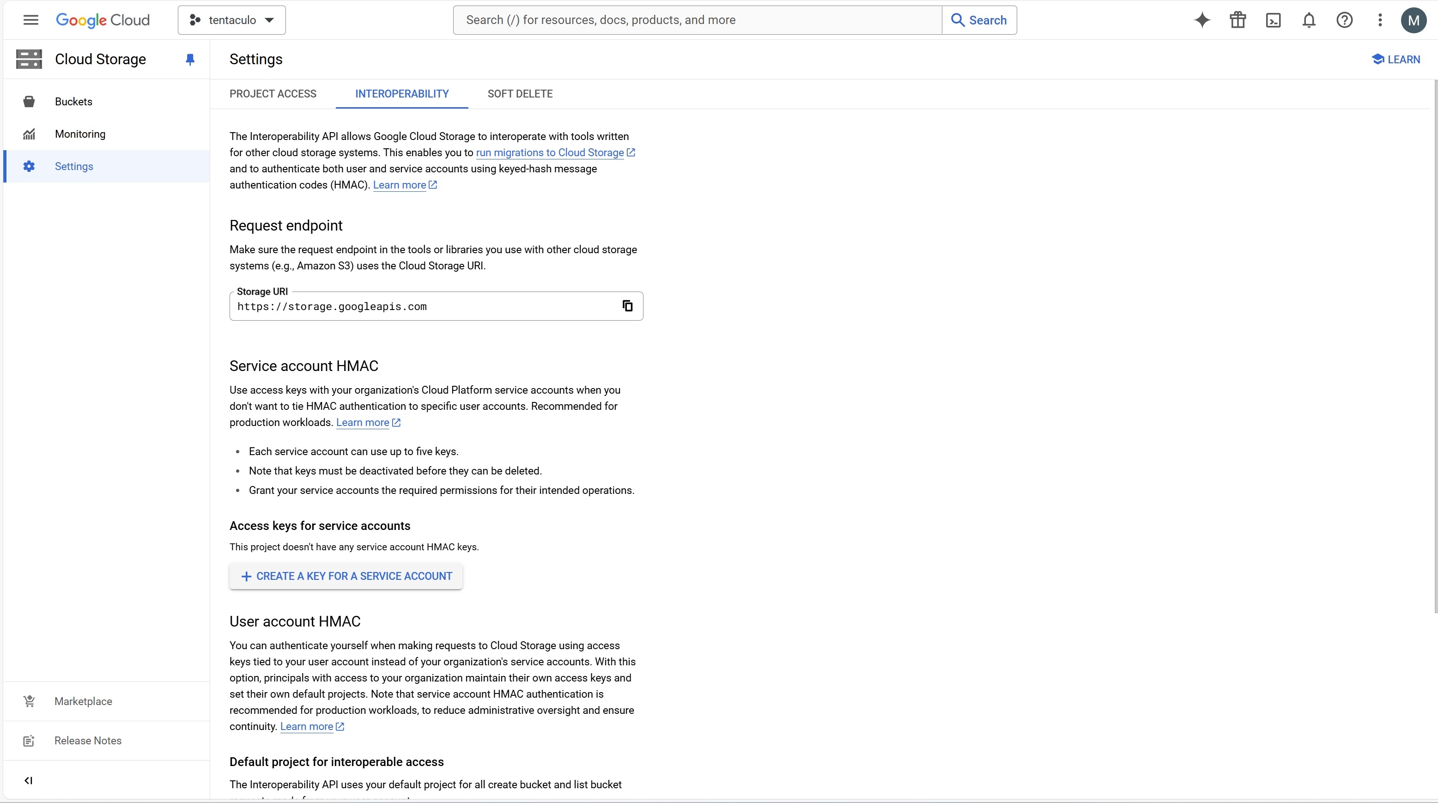Open the free trial gift icon

(x=1238, y=20)
